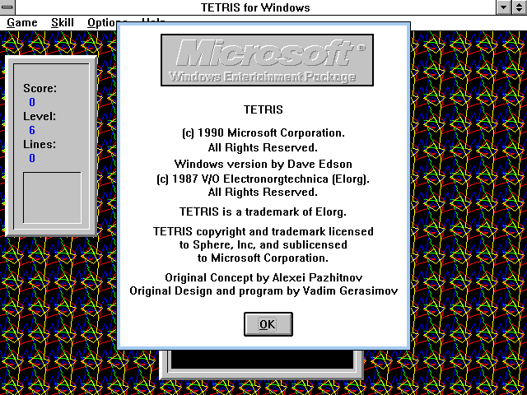
Task: Click 'Original Concept by Alexei Pazhitnov' line
Action: click(263, 277)
